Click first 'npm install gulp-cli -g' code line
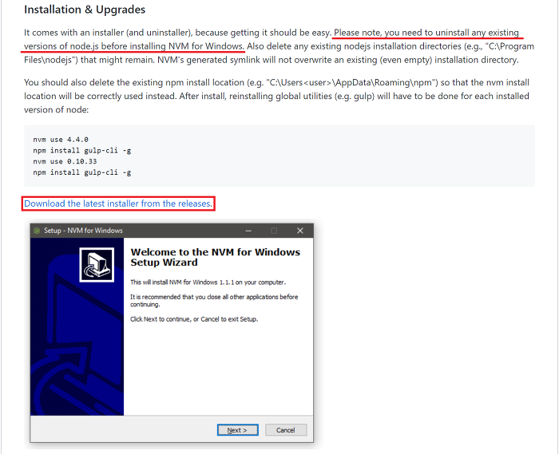The width and height of the screenshot is (559, 454). [82, 150]
